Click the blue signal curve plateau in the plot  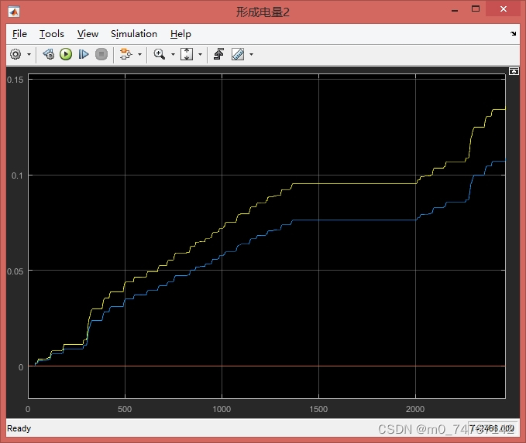pos(354,220)
